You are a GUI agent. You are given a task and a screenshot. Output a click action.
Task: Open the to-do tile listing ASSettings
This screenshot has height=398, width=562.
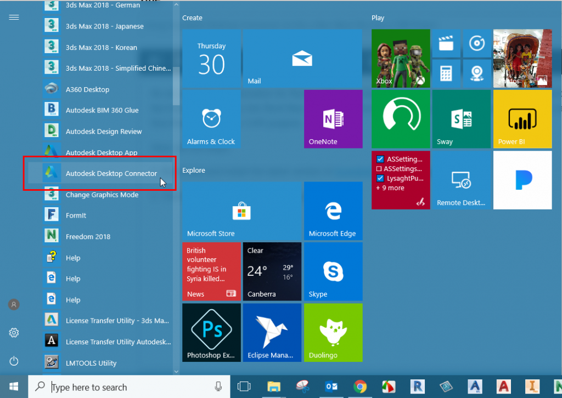click(401, 180)
